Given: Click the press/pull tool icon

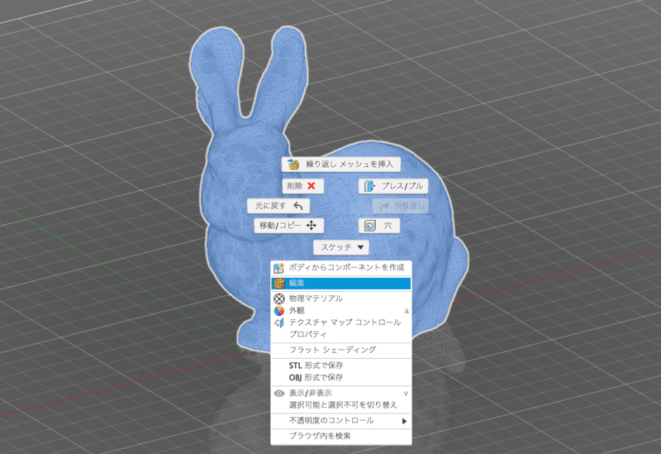Looking at the screenshot, I should click(x=369, y=186).
